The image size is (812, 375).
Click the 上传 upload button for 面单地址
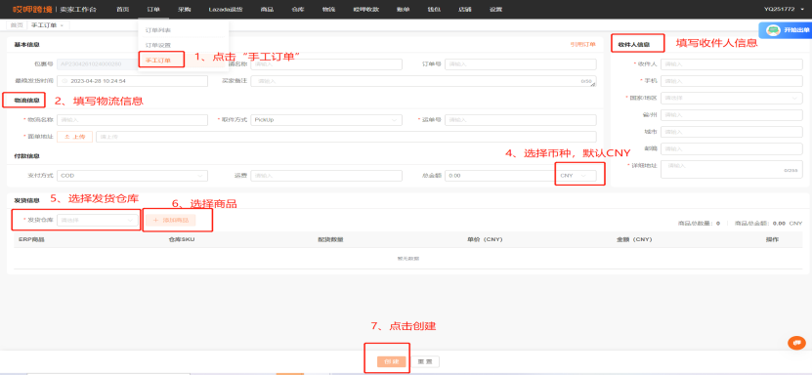(74, 137)
